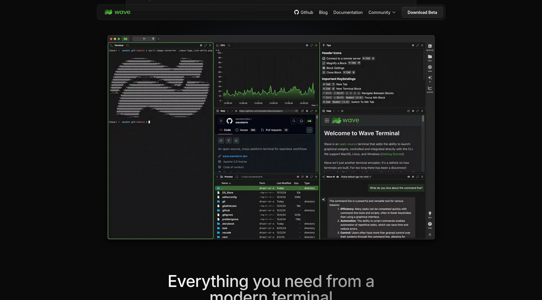Toggle hidden files eye in Preview block

pyautogui.click(x=298, y=177)
